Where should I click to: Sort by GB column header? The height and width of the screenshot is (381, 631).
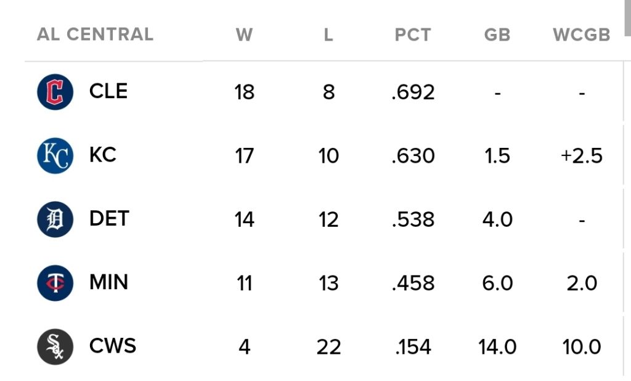point(497,35)
